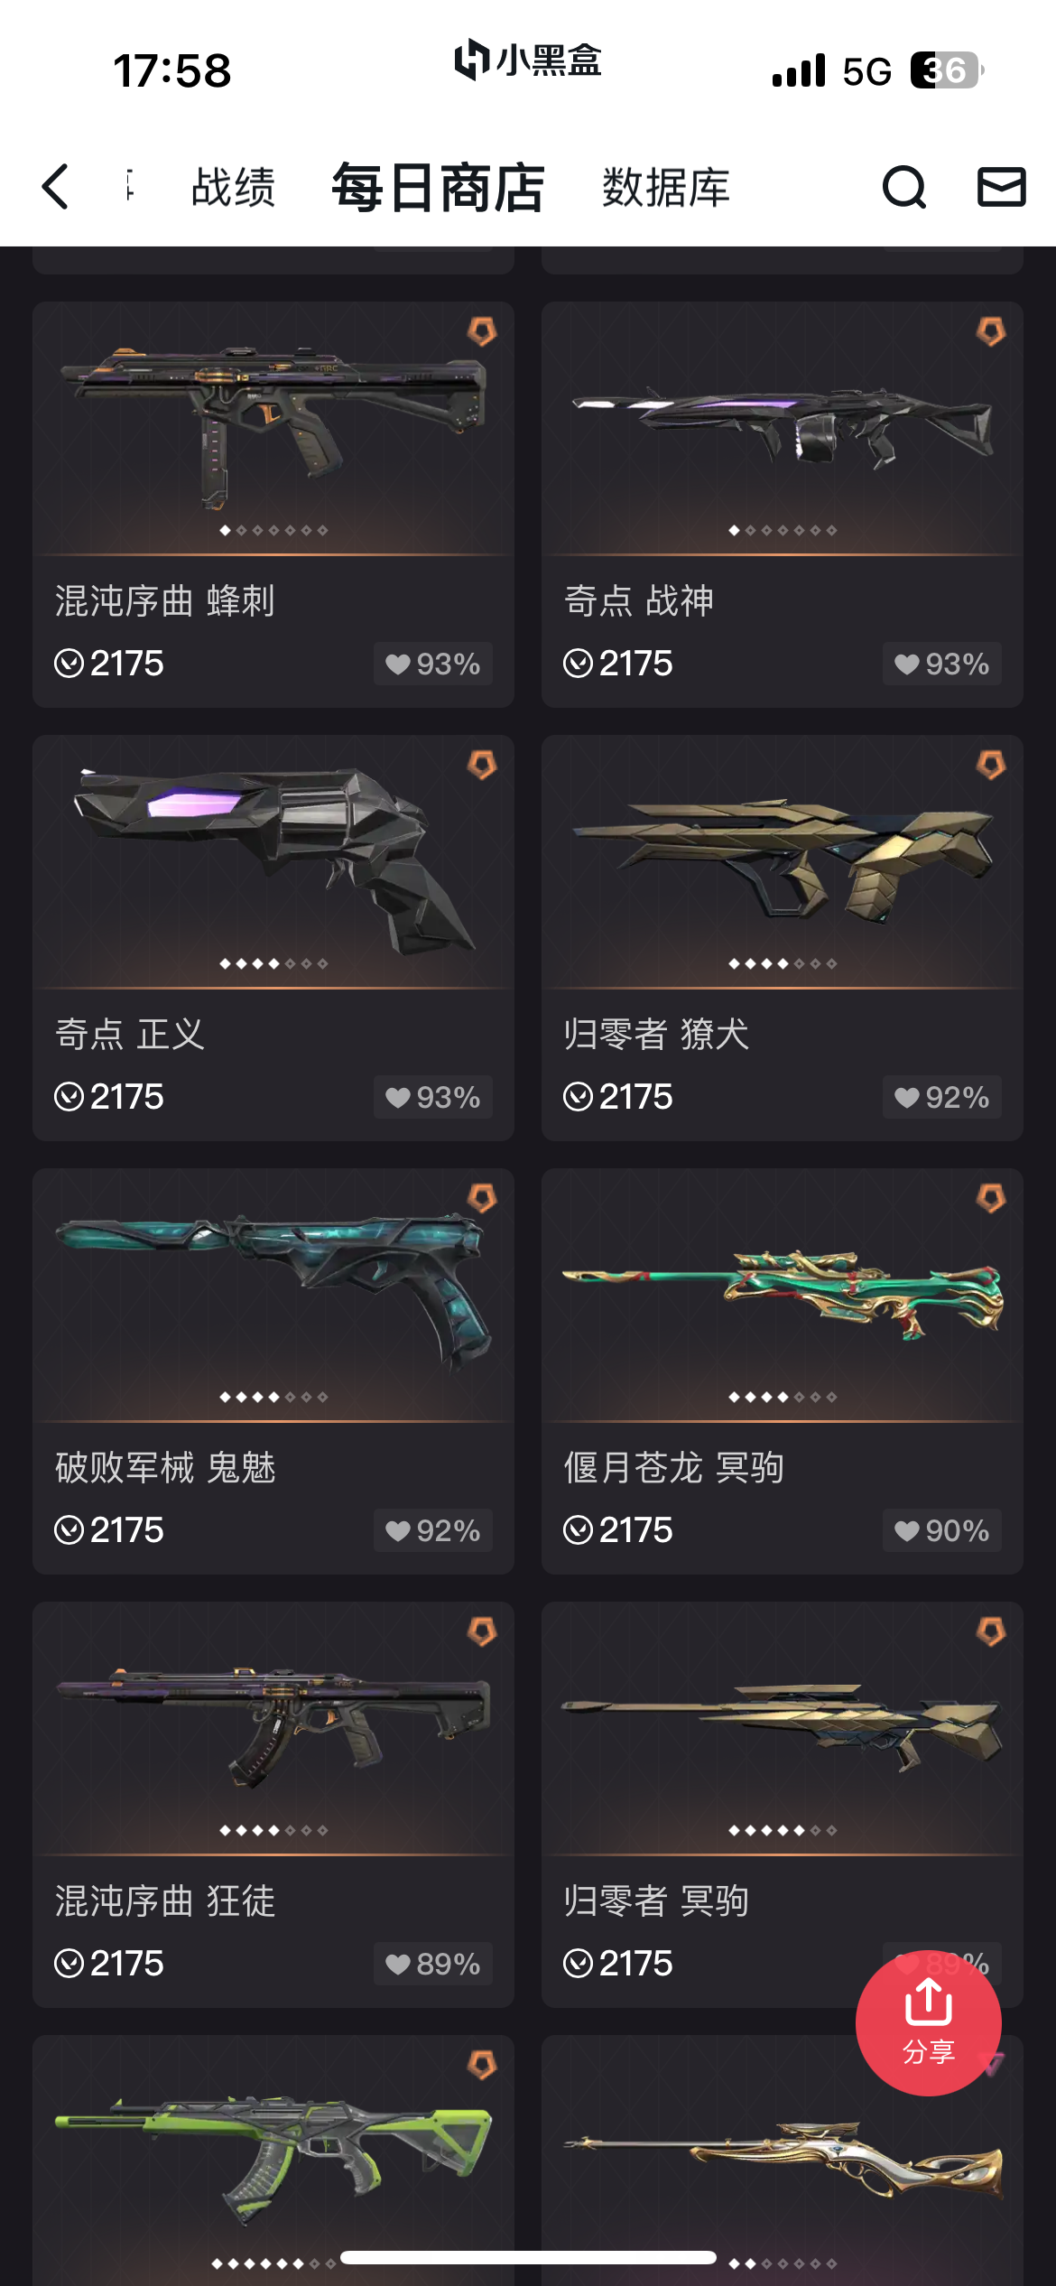Viewport: 1056px width, 2286px height.
Task: Toggle the 90% heart like on 偃月苍龙 冥驹
Action: coord(942,1530)
